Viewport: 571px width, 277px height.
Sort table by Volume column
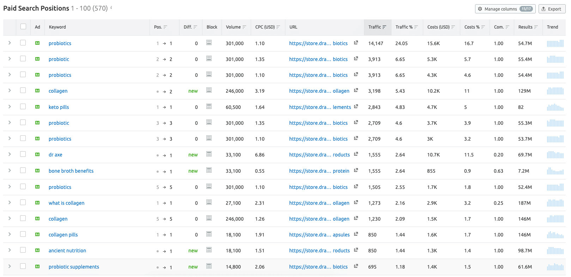click(236, 27)
